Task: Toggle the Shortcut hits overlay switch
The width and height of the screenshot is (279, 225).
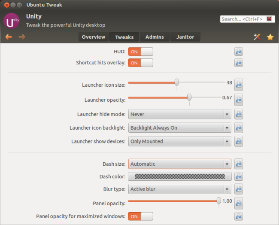Action: click(x=140, y=63)
